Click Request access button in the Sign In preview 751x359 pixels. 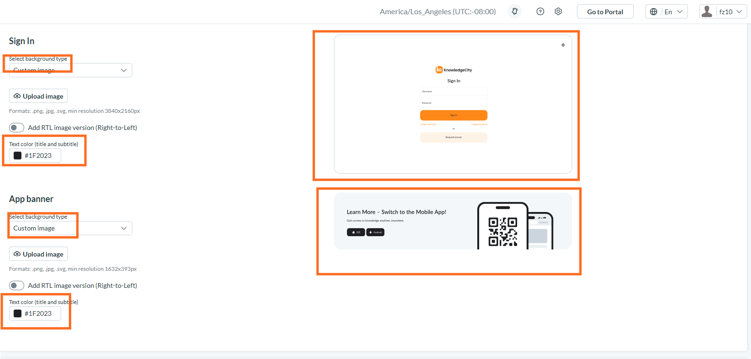click(454, 137)
